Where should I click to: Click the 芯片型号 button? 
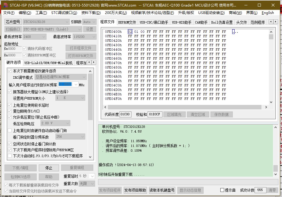coord(13,22)
